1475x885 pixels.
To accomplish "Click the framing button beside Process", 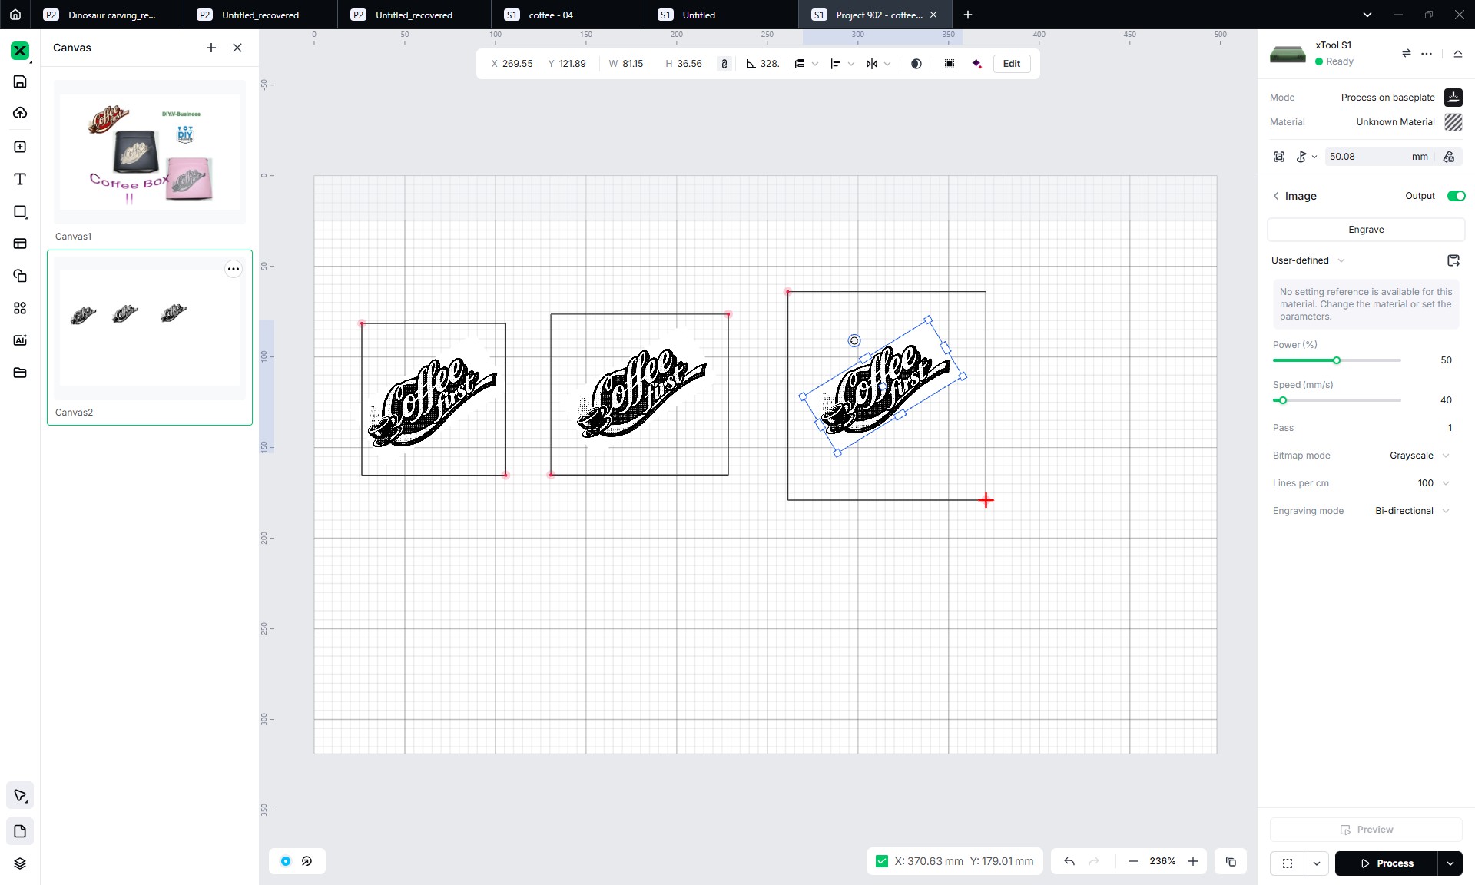I will click(x=1288, y=863).
